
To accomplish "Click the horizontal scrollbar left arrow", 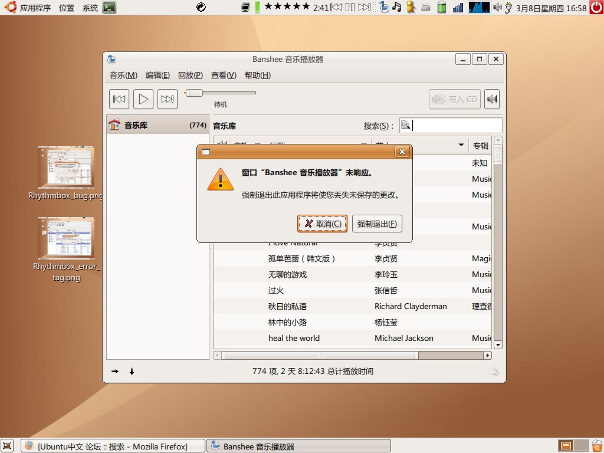I will click(217, 355).
